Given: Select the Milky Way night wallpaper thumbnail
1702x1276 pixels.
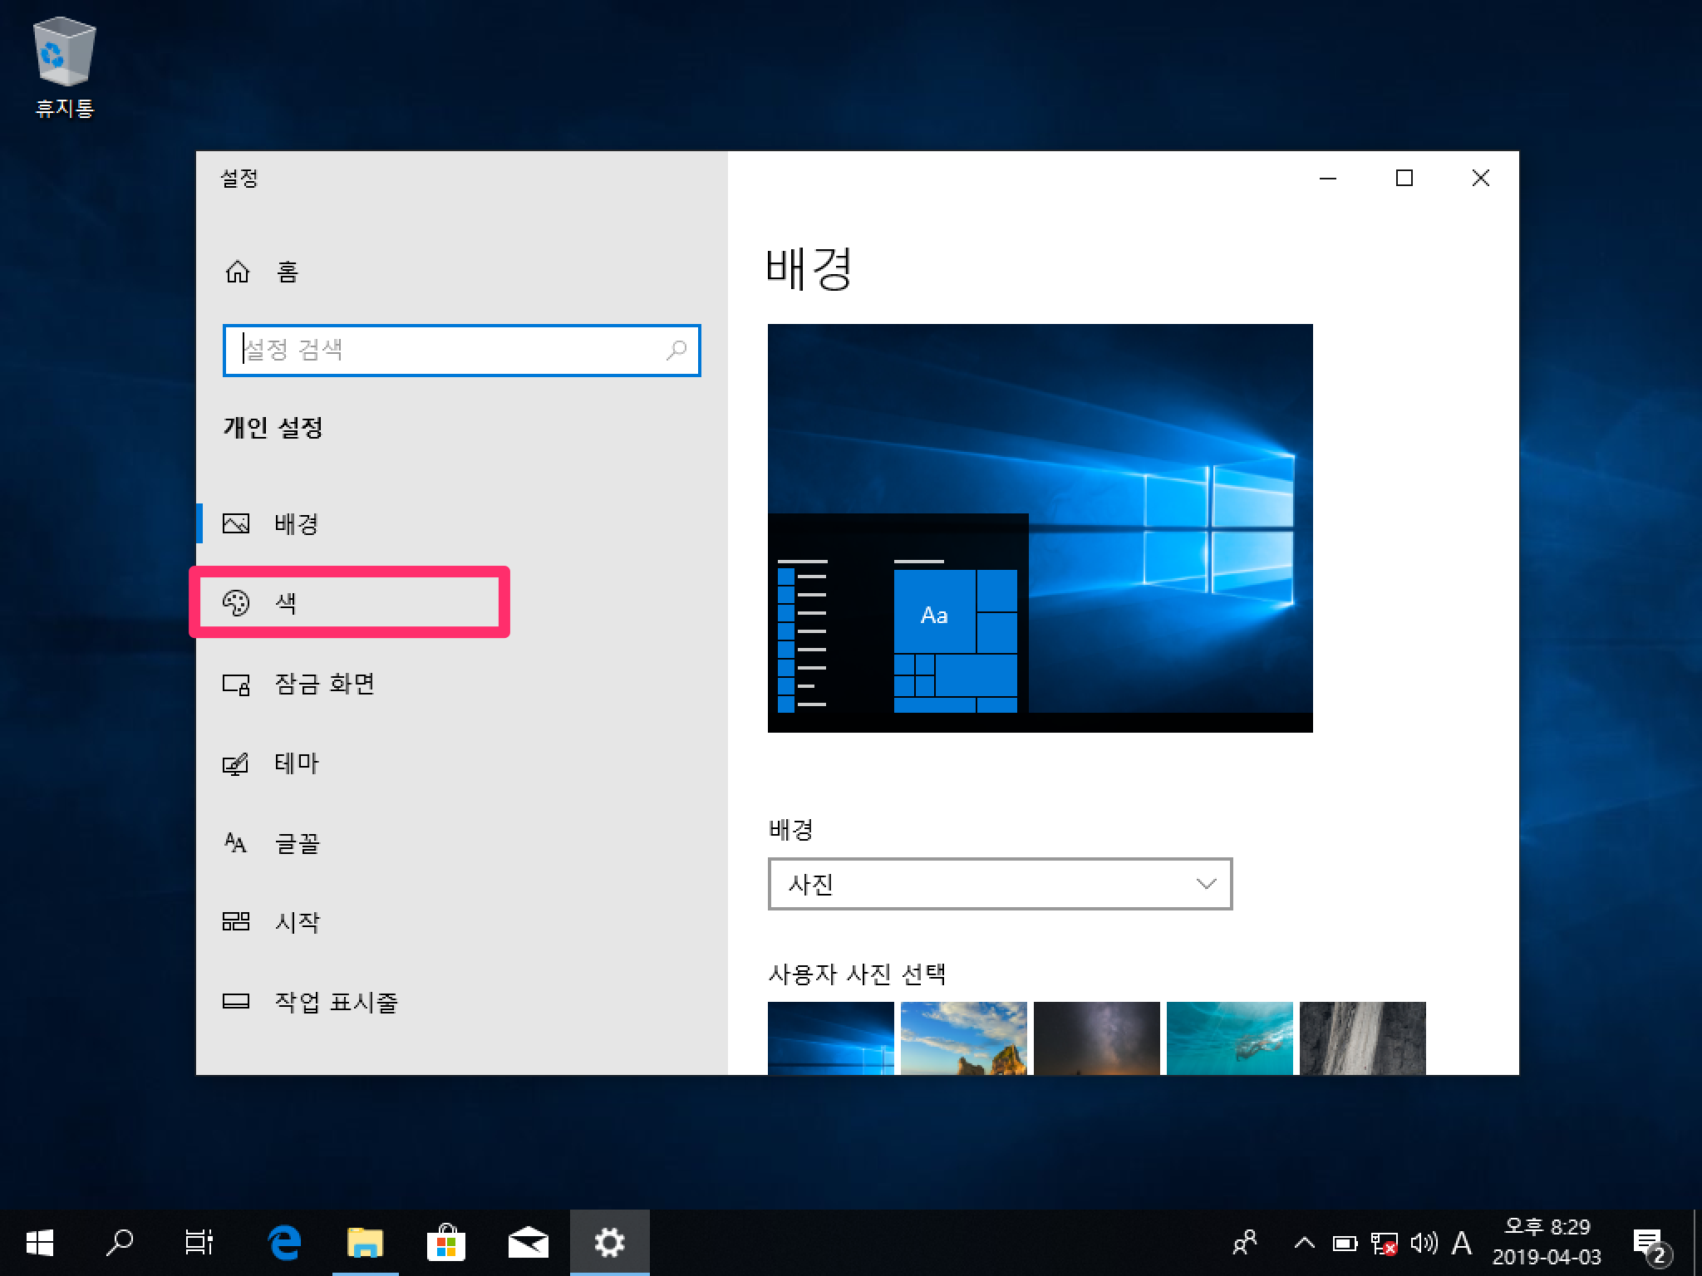Looking at the screenshot, I should (1096, 1038).
